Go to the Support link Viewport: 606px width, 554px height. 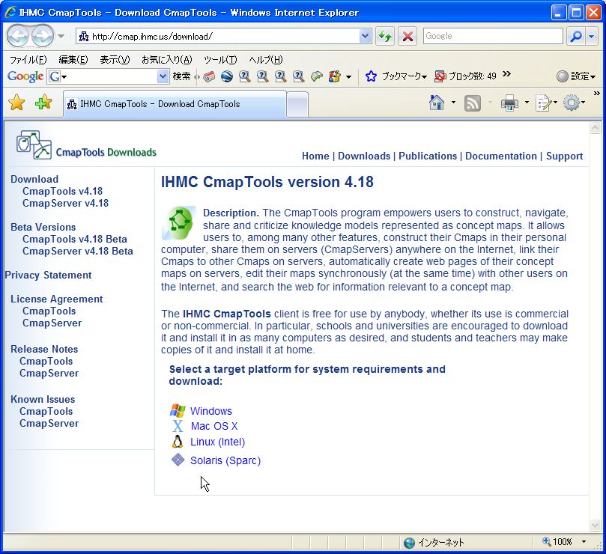[564, 156]
